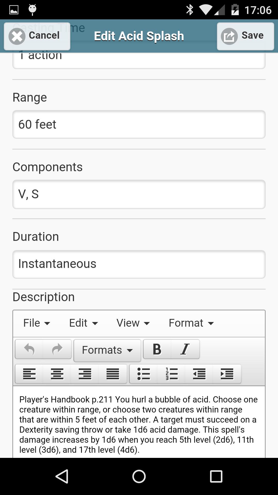Insert a bullet list

pos(144,374)
